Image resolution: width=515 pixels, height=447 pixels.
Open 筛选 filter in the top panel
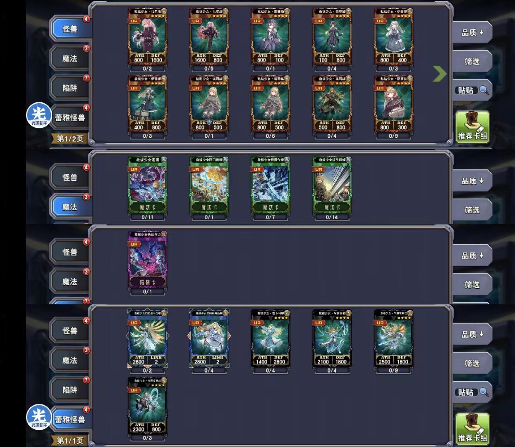[x=472, y=61]
